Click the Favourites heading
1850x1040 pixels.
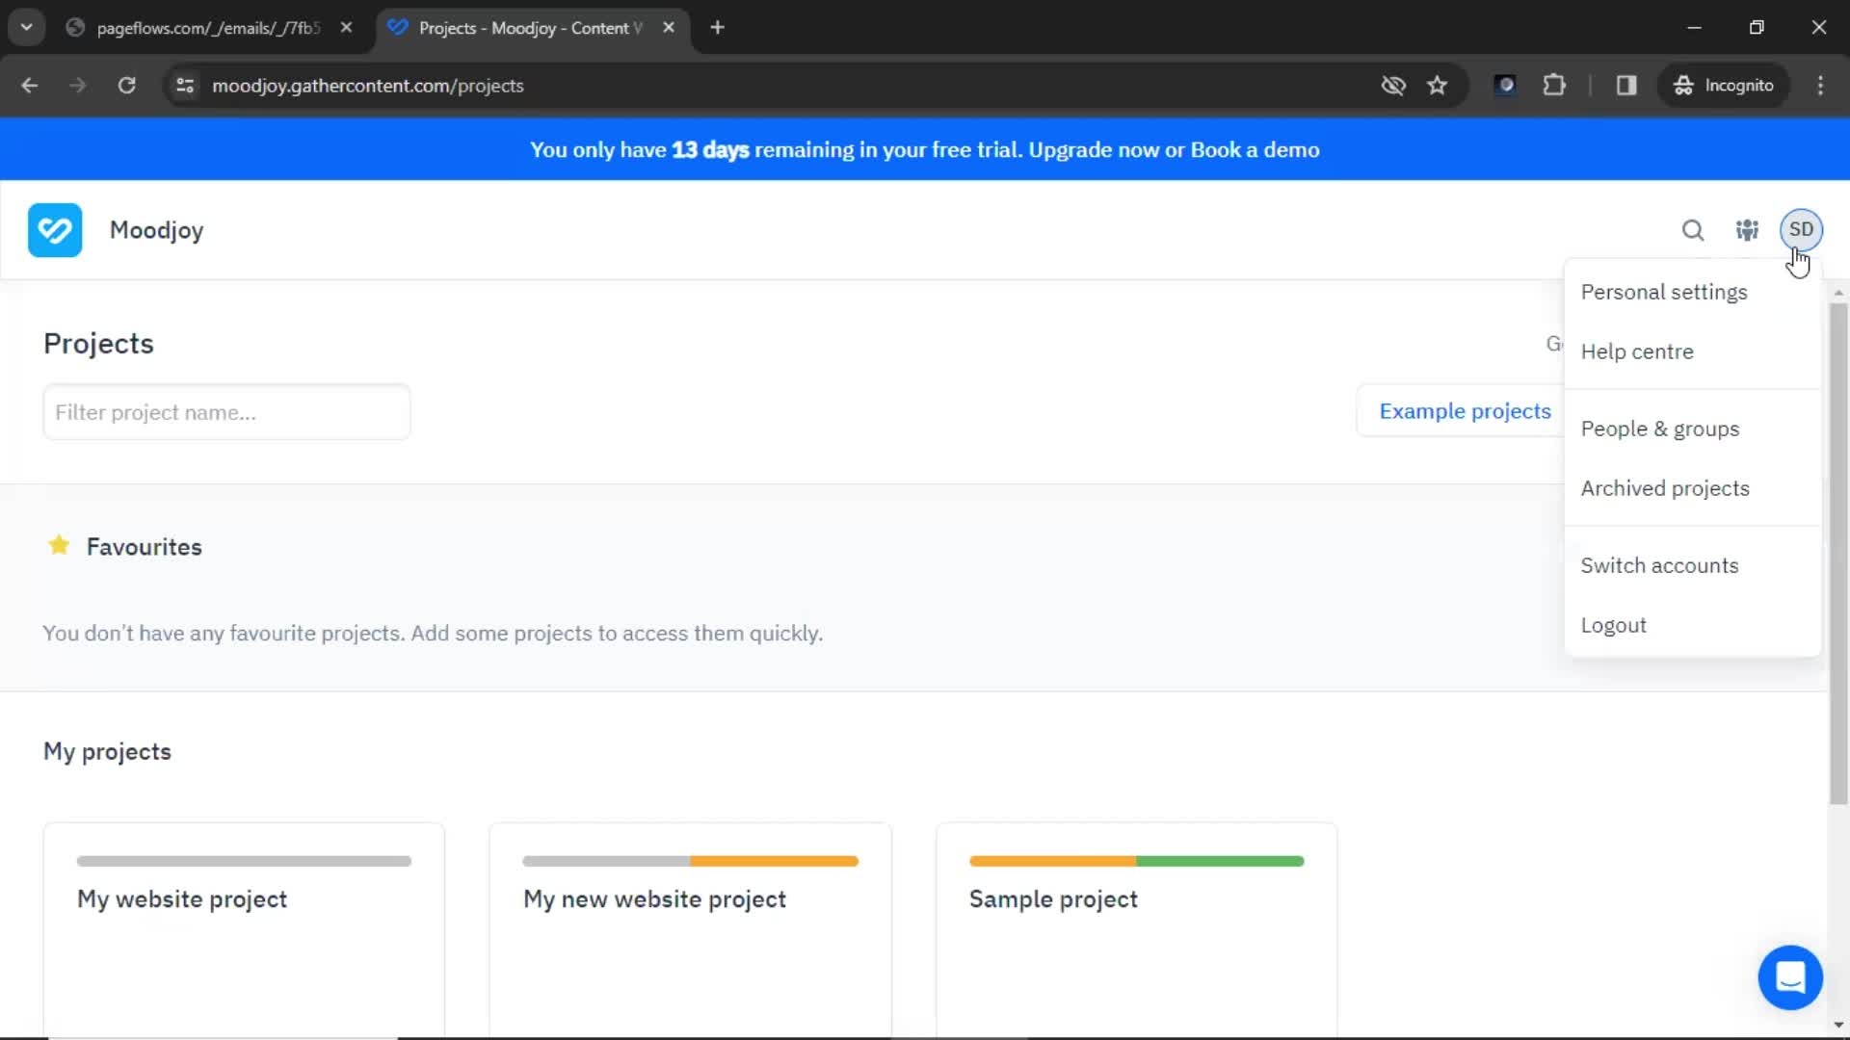click(145, 547)
